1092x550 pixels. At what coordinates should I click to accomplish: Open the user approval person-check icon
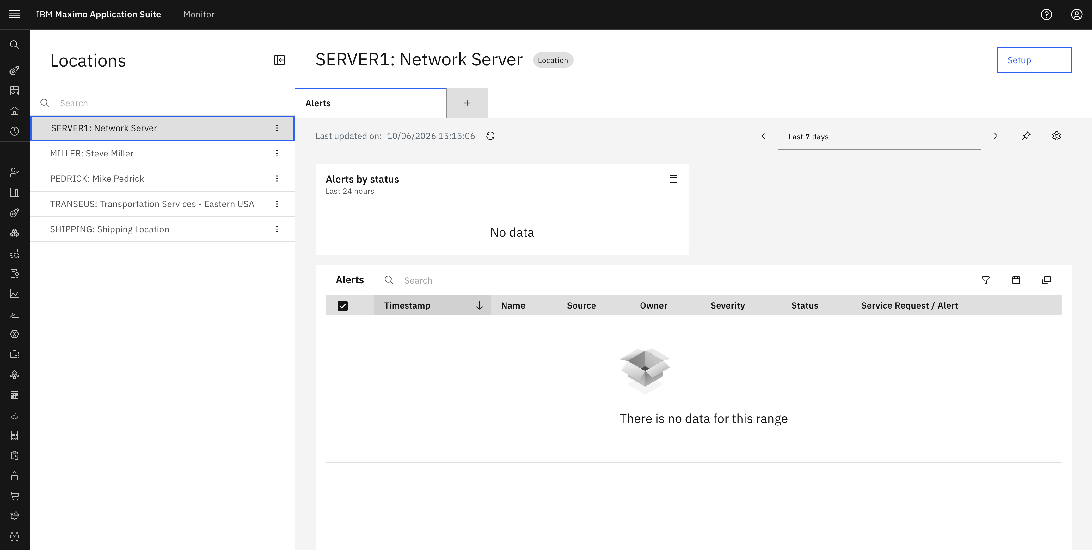[15, 172]
